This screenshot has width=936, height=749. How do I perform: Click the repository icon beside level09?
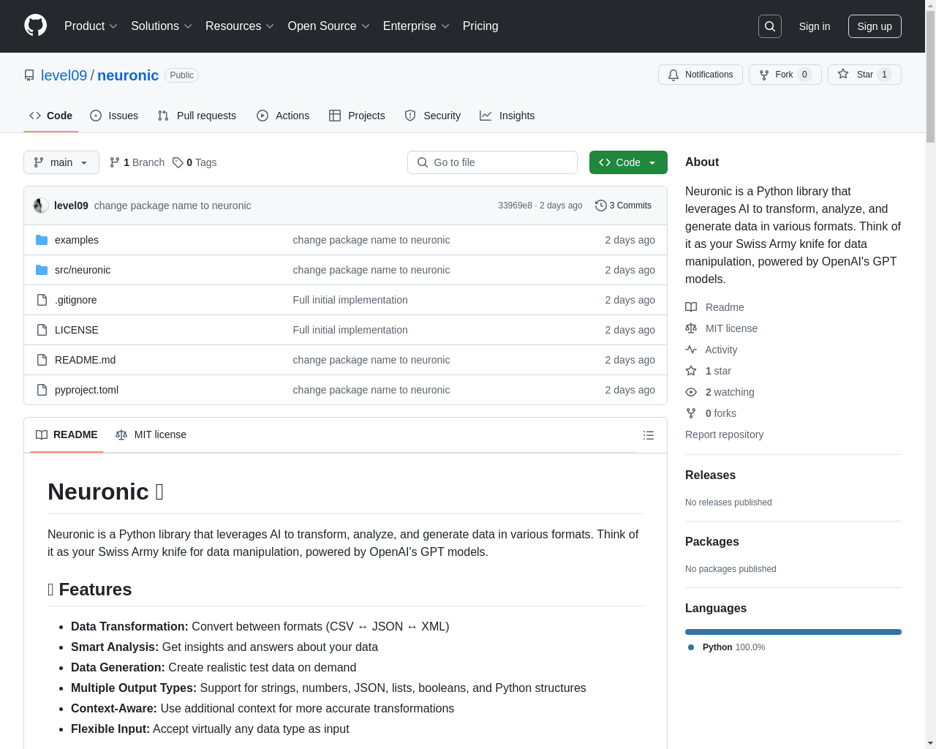[x=29, y=75]
